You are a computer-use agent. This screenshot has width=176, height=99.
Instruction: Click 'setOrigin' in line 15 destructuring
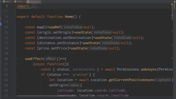[x=62, y=32]
